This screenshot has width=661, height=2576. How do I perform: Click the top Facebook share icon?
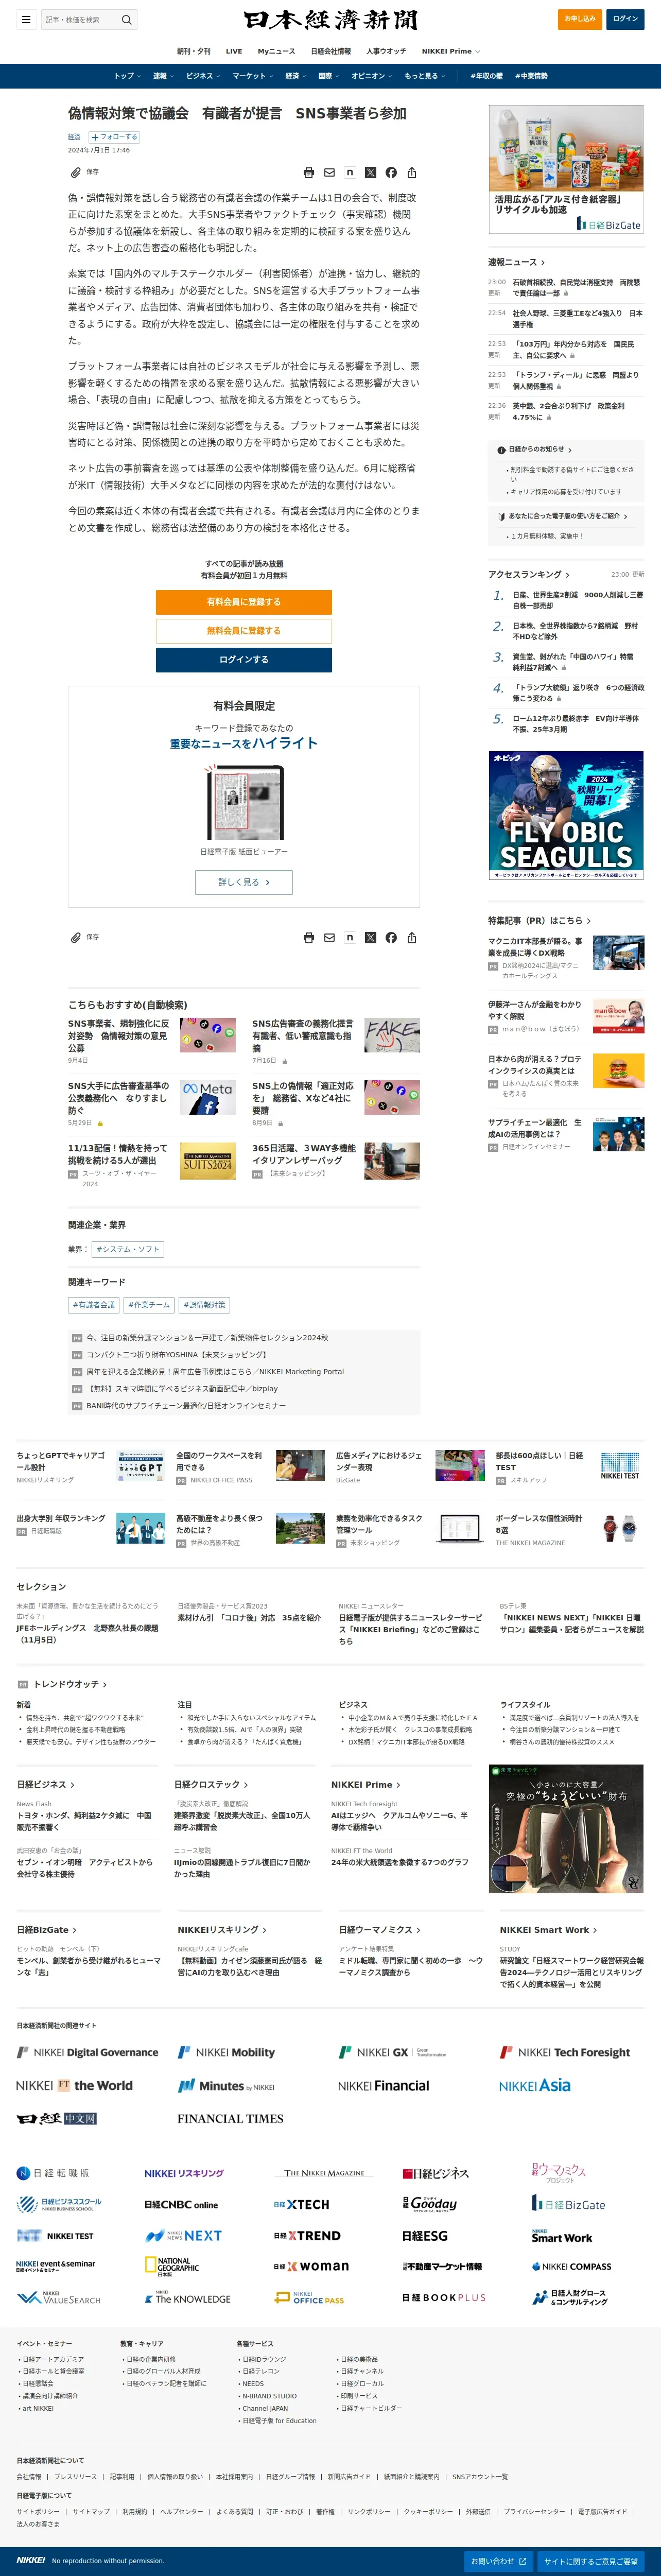coord(391,173)
